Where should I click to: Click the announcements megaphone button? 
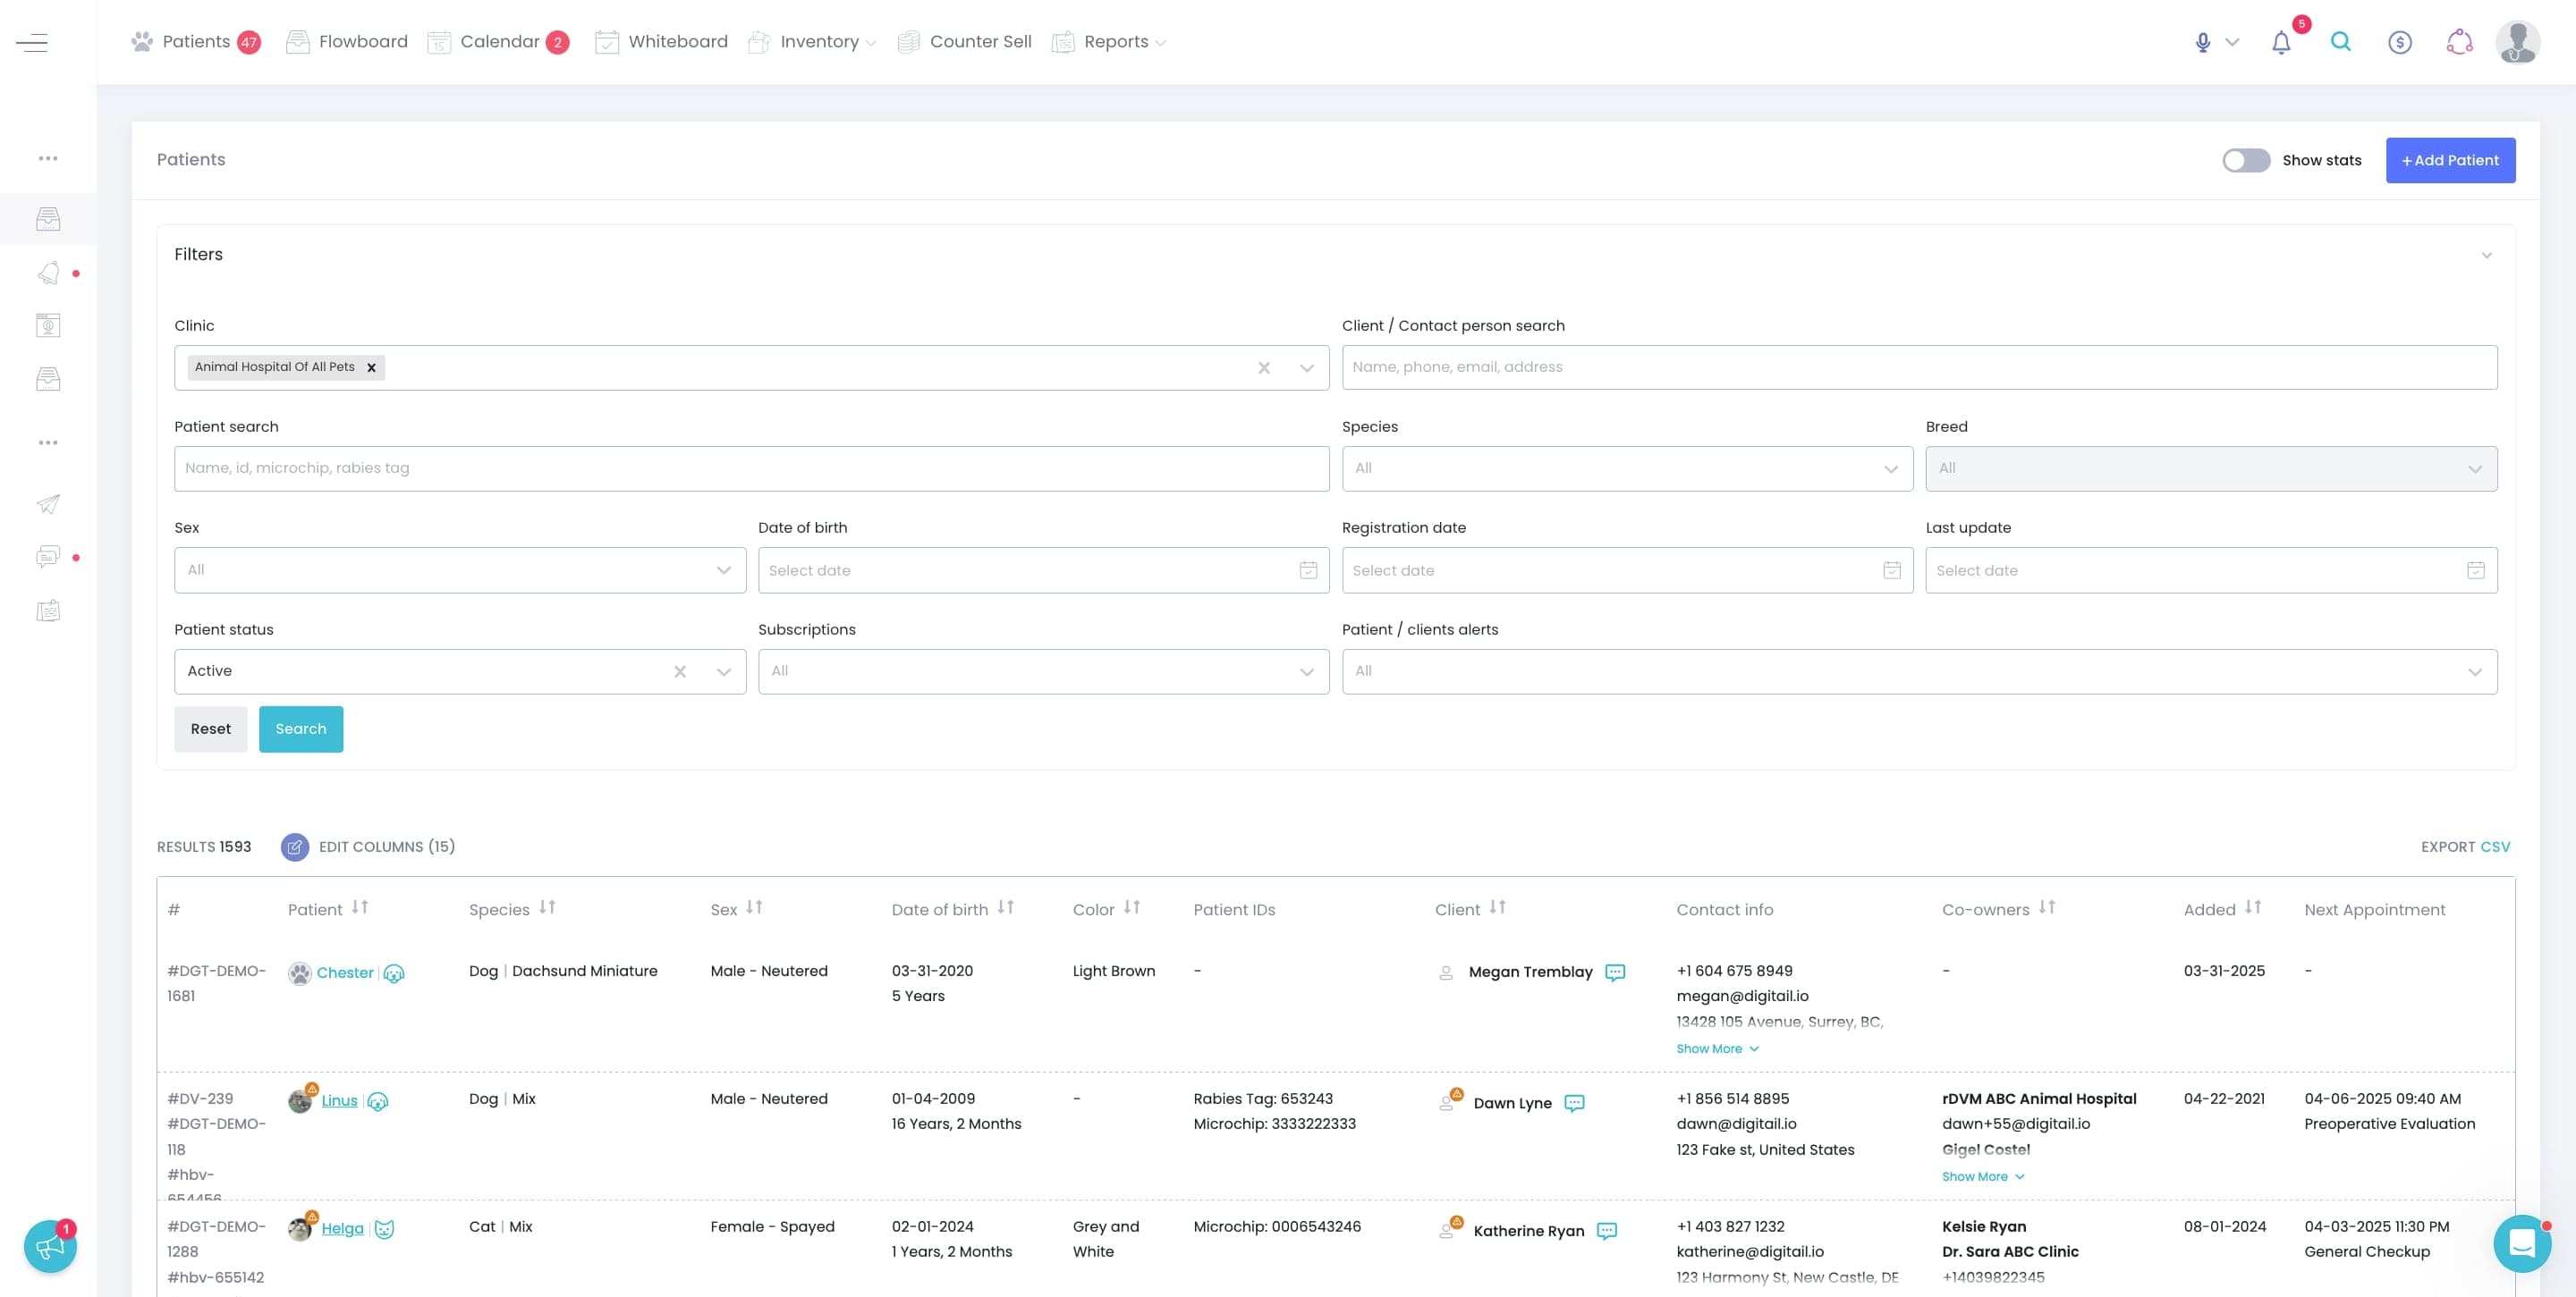pos(50,1246)
